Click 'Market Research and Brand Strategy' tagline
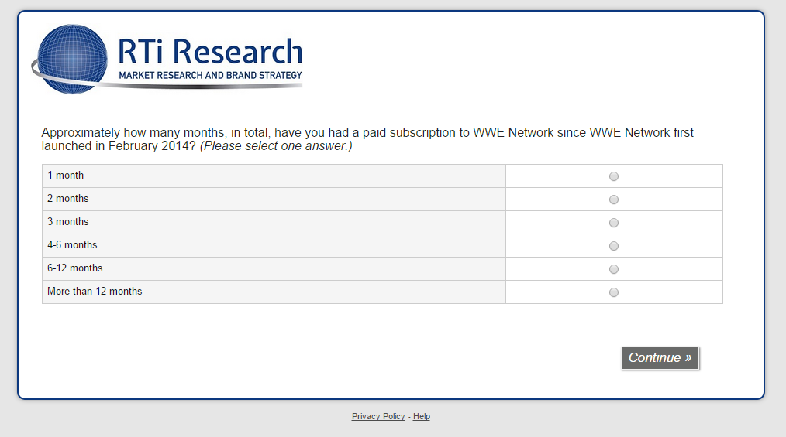Viewport: 786px width, 437px height. (x=210, y=76)
